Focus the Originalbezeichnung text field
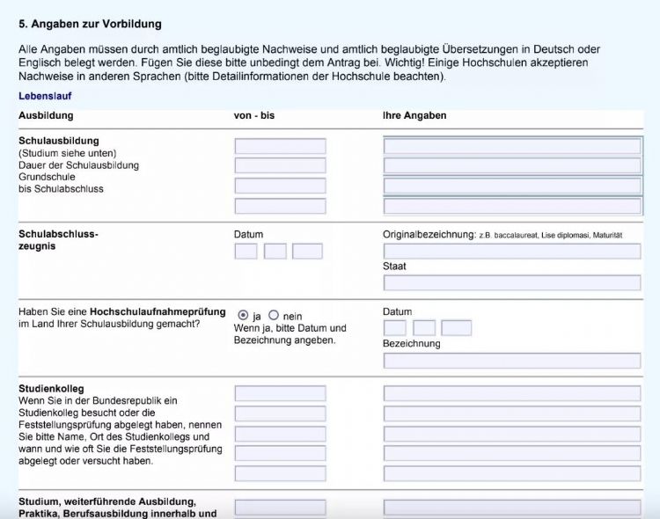This screenshot has height=519, width=660. 512,252
